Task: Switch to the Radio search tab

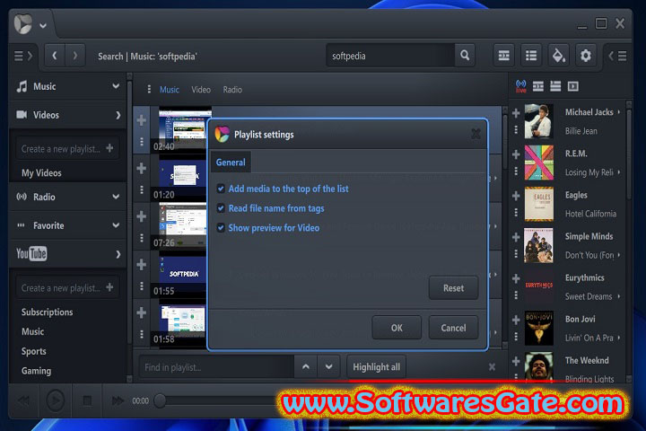Action: 232,90
